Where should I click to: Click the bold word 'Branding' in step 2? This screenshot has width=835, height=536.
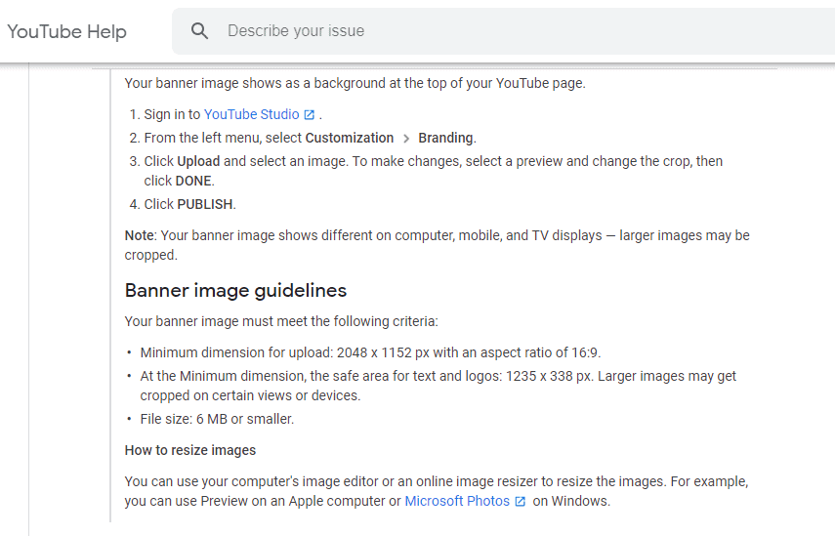coord(445,138)
